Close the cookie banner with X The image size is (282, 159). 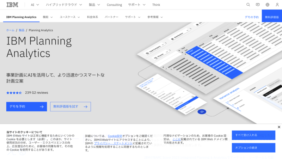279,127
